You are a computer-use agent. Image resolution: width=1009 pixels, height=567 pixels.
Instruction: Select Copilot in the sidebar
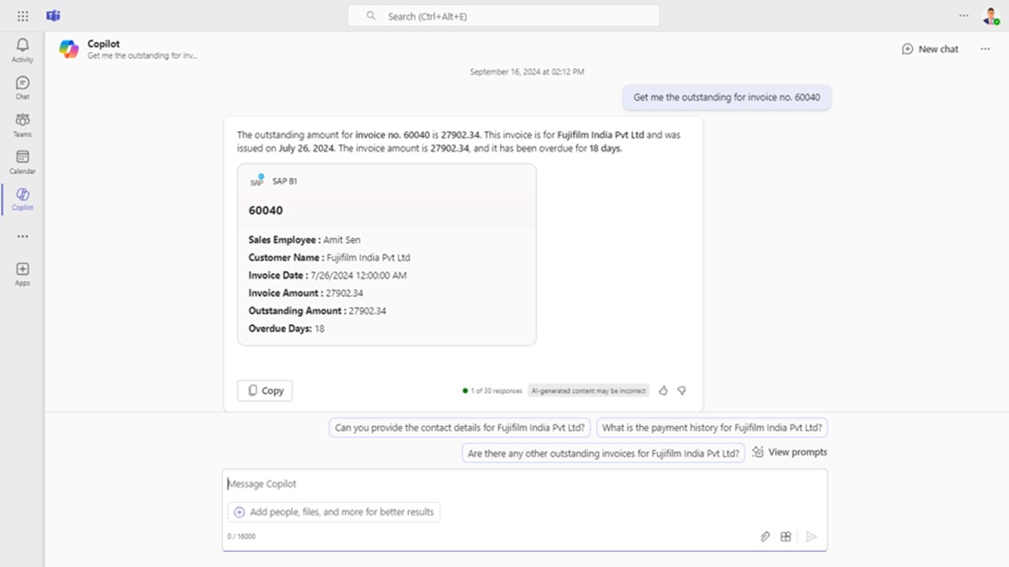(23, 198)
